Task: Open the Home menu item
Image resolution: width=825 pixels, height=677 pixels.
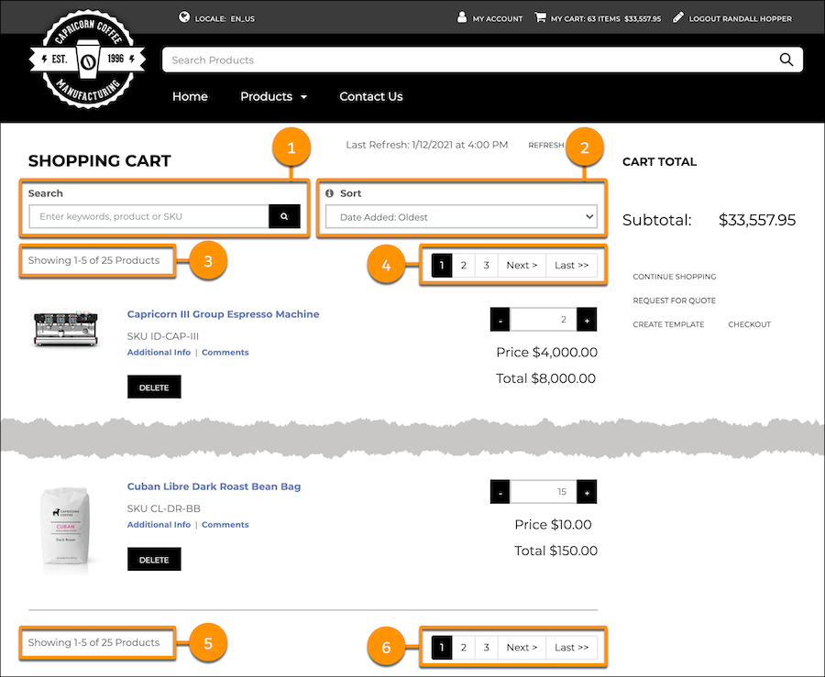Action: (x=190, y=96)
